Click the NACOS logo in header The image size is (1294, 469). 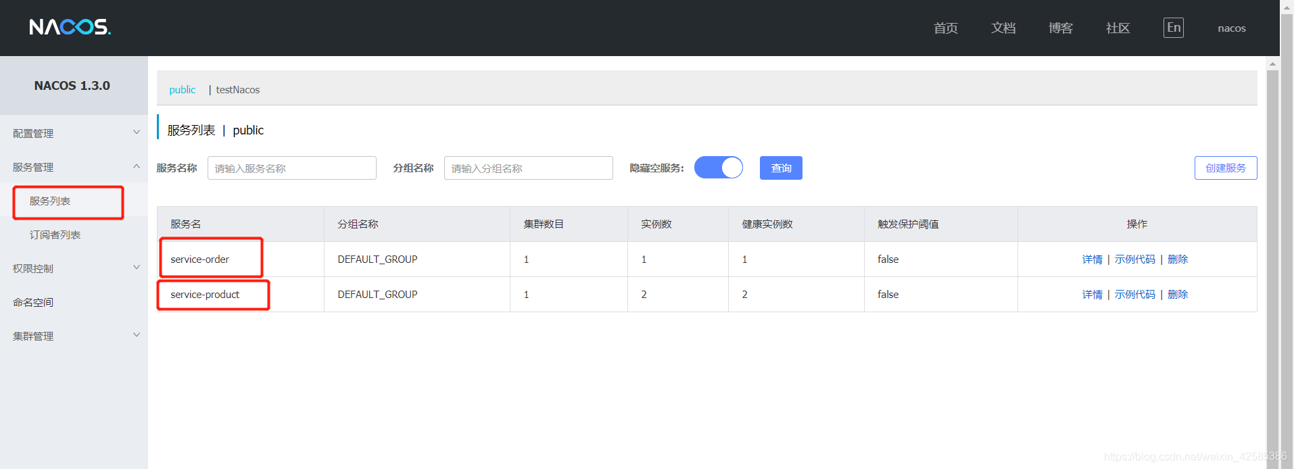[70, 27]
